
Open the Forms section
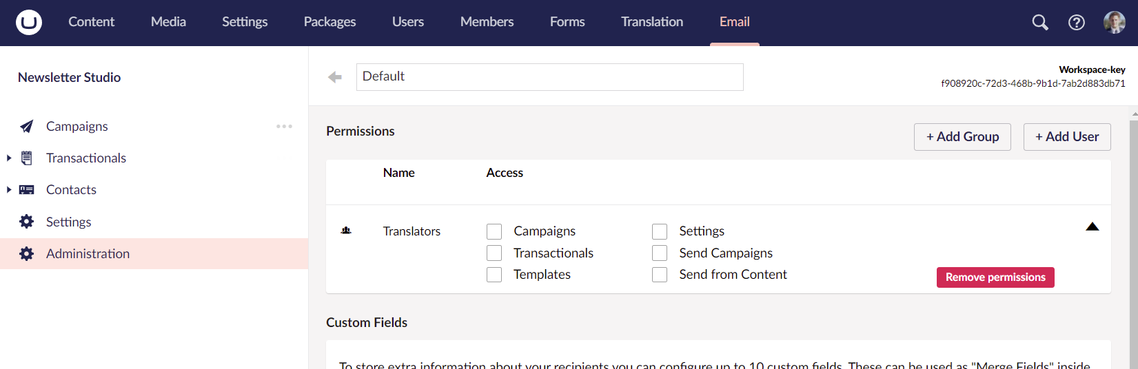click(x=567, y=22)
